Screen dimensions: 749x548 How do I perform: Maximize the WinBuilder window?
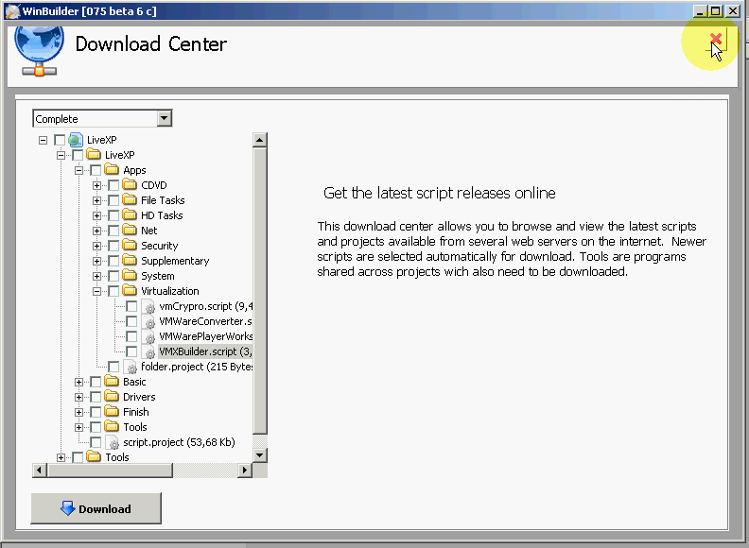[x=716, y=10]
